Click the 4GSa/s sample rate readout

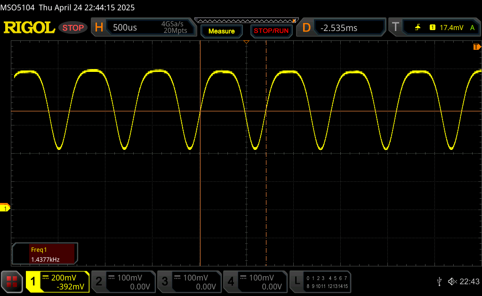point(172,24)
